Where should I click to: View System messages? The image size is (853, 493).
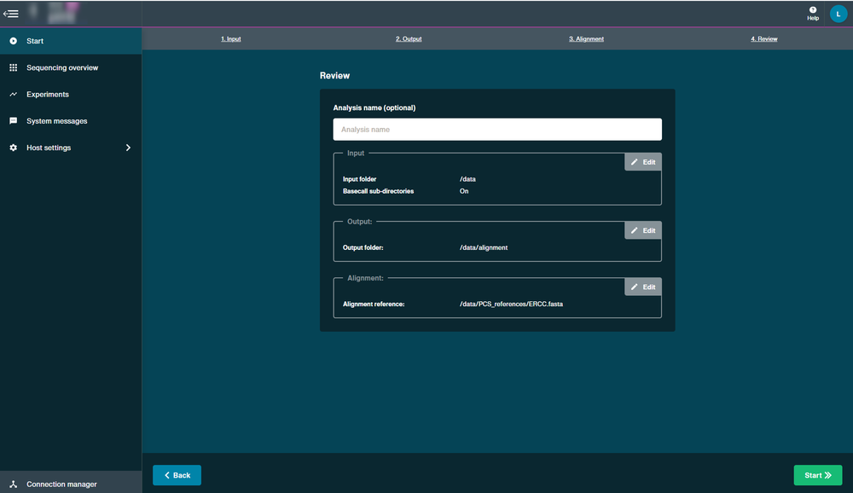point(71,121)
